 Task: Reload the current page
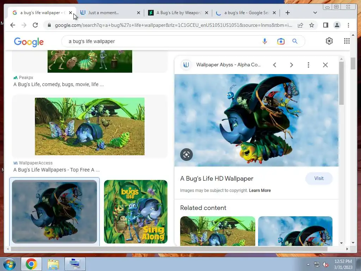coord(35,25)
